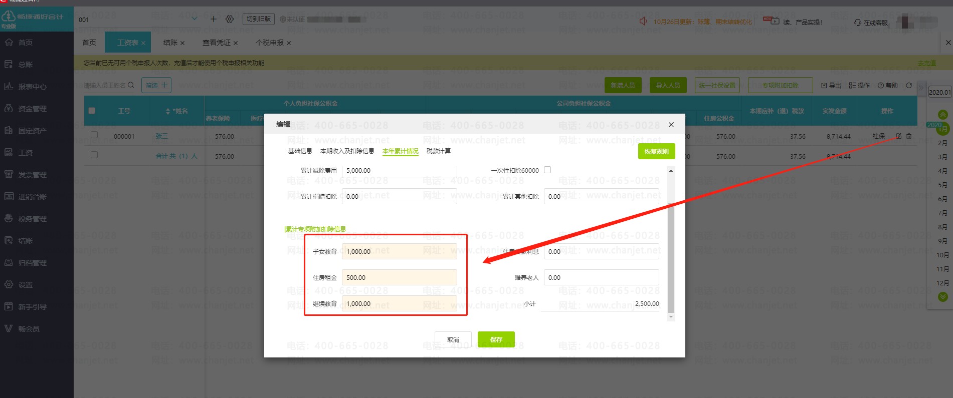Viewport: 953px width, 398px height.
Task: Toggle the 一次性扣除60000 checkbox
Action: [x=547, y=170]
